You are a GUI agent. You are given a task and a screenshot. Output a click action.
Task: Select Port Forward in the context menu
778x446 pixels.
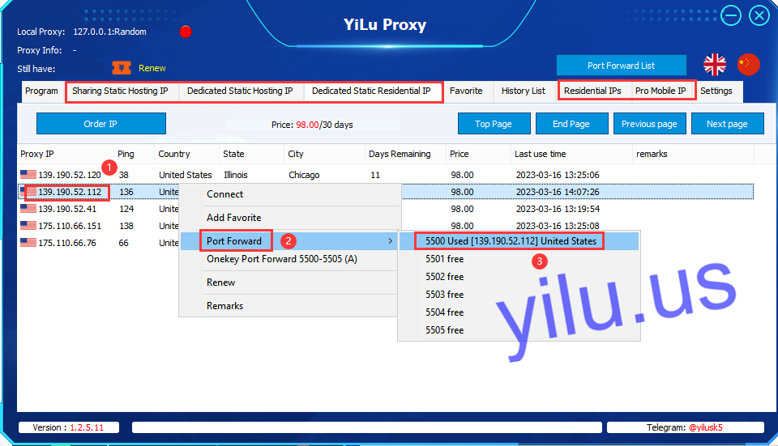pos(290,241)
